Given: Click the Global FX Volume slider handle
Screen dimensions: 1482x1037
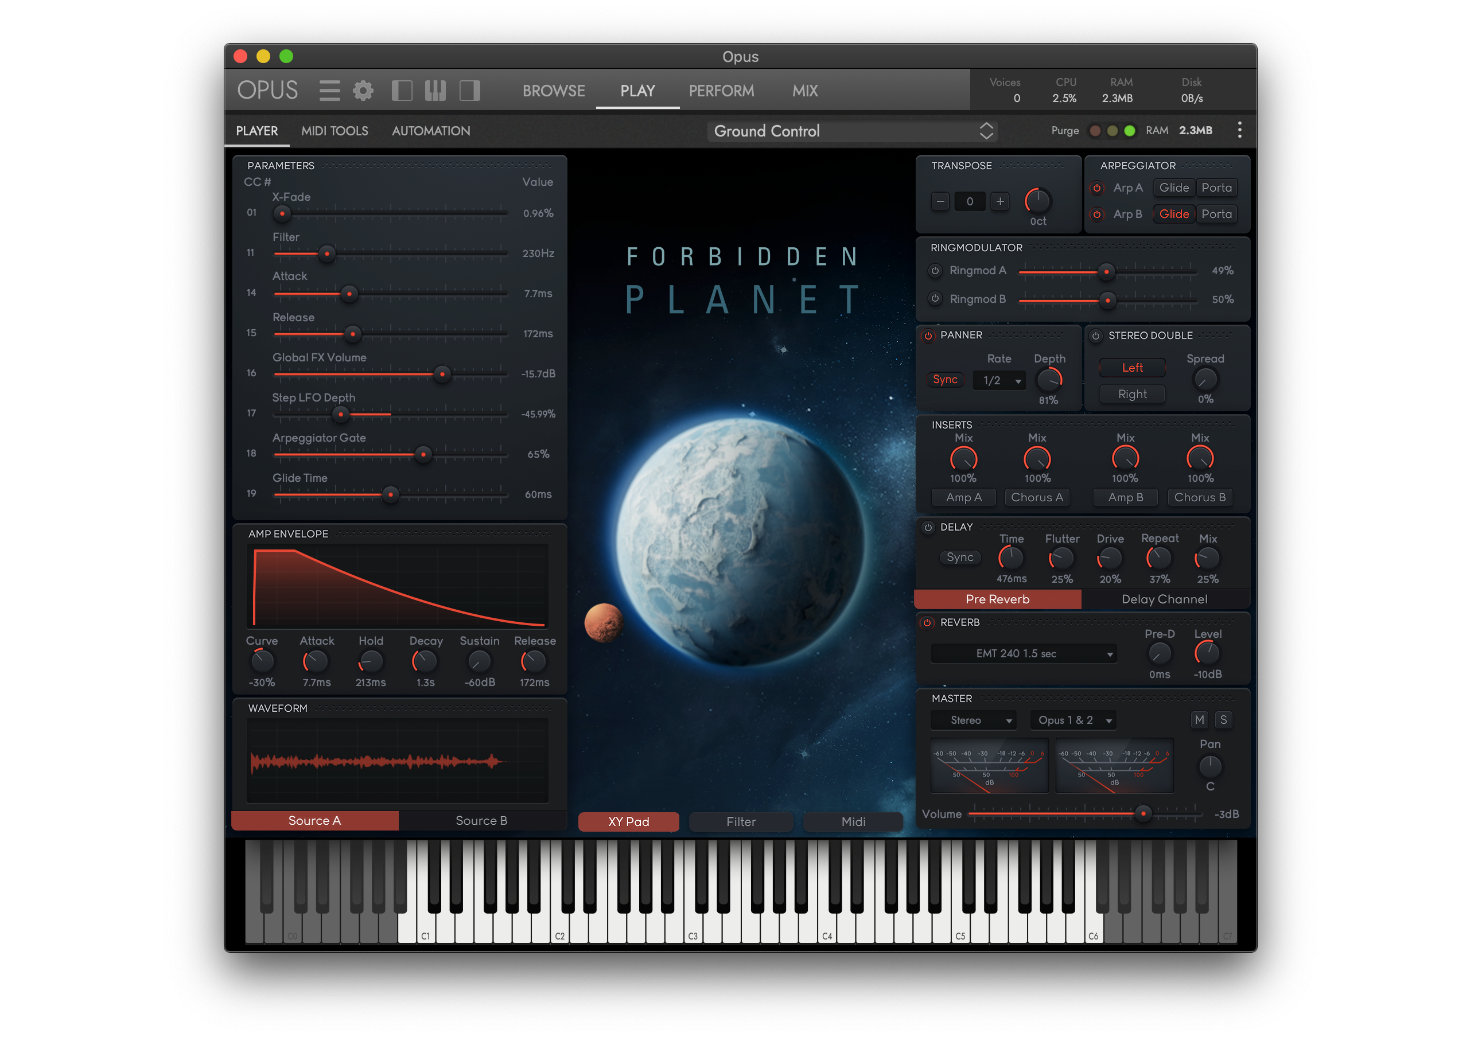Looking at the screenshot, I should (x=442, y=375).
